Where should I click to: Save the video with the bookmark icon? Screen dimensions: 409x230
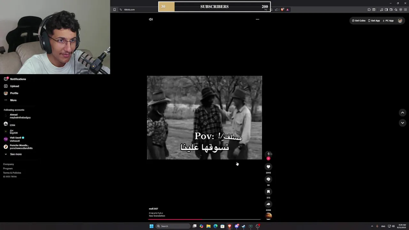[x=268, y=192]
